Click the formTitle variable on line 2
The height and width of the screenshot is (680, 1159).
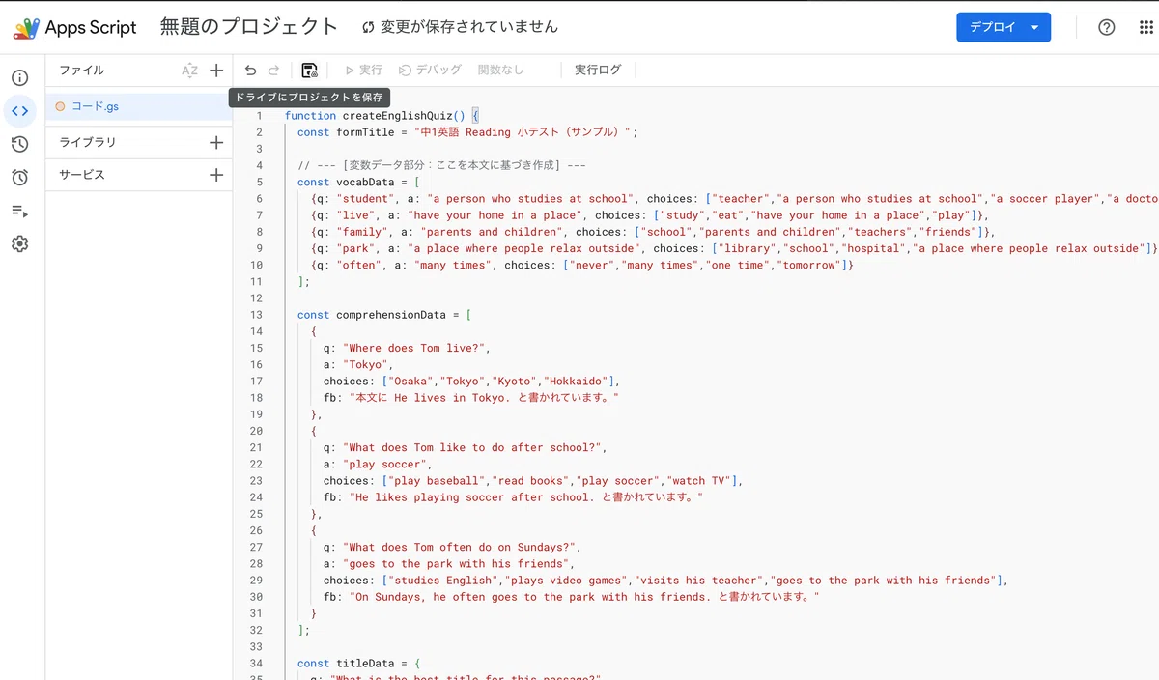pos(365,132)
